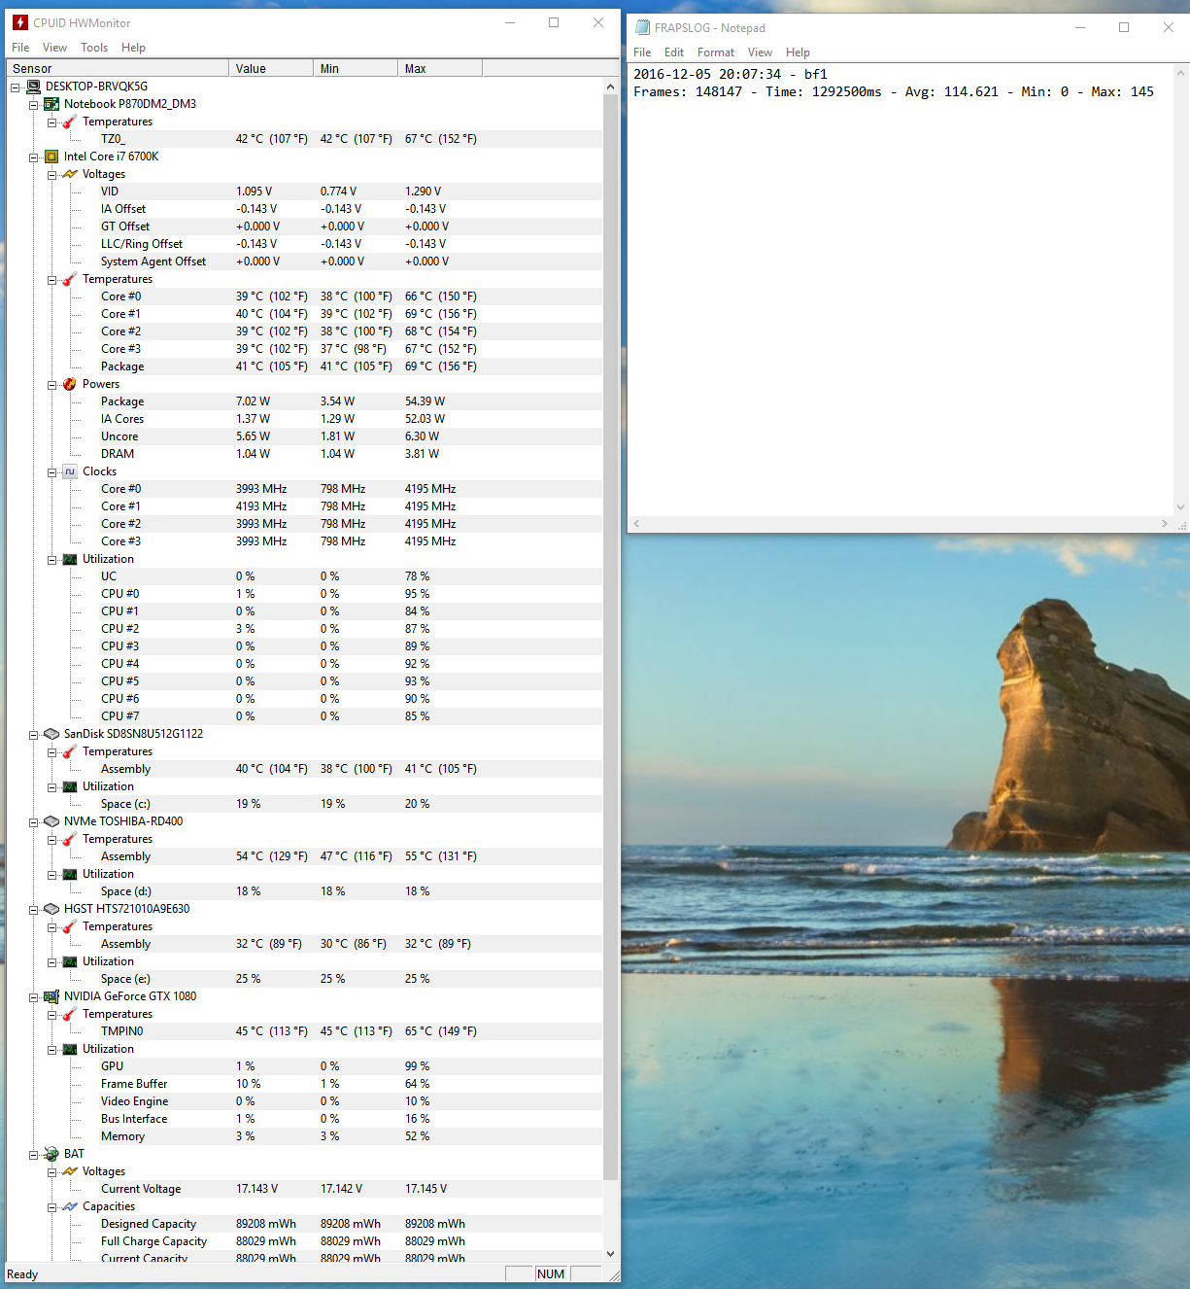Collapse the NVMe TOSHIBA-RD400 tree node
Viewport: 1190px width, 1289px height.
coord(34,822)
